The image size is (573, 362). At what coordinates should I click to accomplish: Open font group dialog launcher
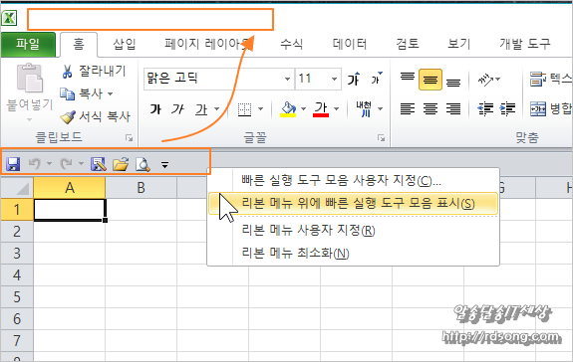[x=381, y=138]
